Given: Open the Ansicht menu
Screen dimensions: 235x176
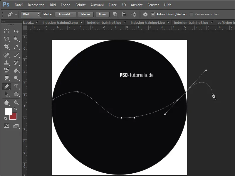Looking at the screenshot, I should click(137, 5).
